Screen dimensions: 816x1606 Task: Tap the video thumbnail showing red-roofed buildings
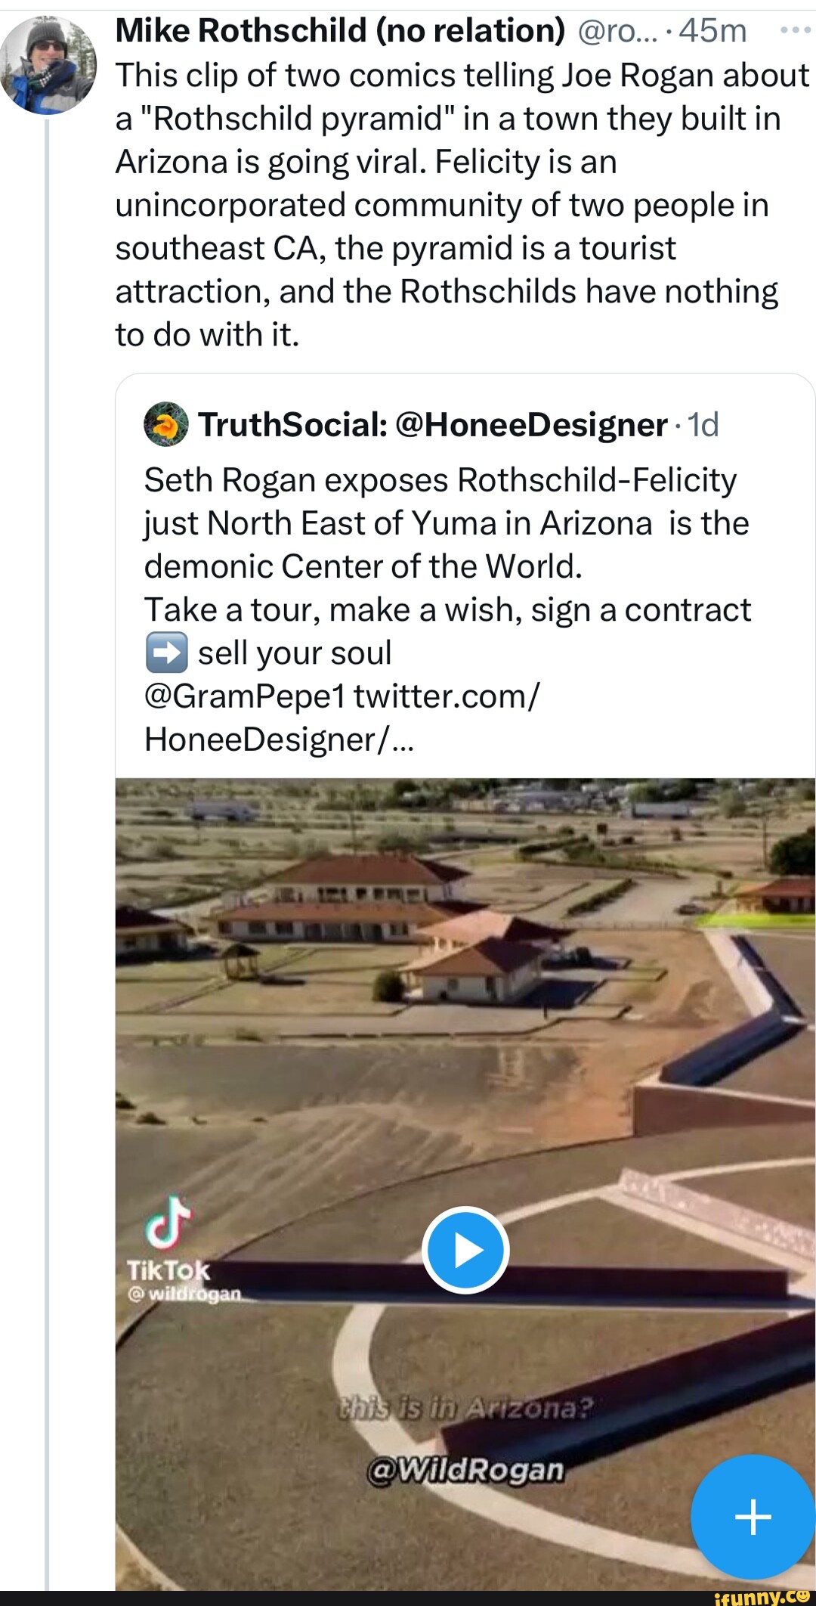click(x=465, y=1183)
